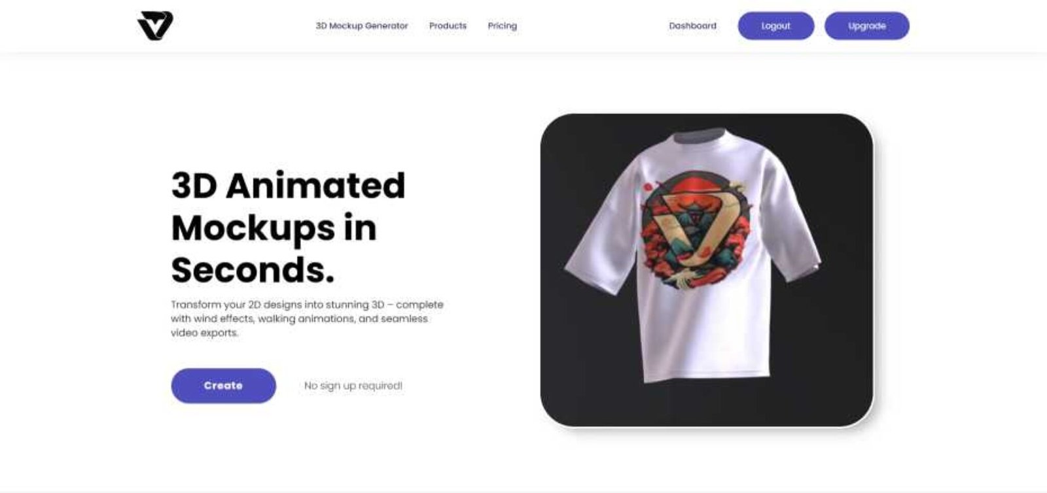Start a mockup with the Create button
This screenshot has height=493, width=1047.
pos(224,386)
